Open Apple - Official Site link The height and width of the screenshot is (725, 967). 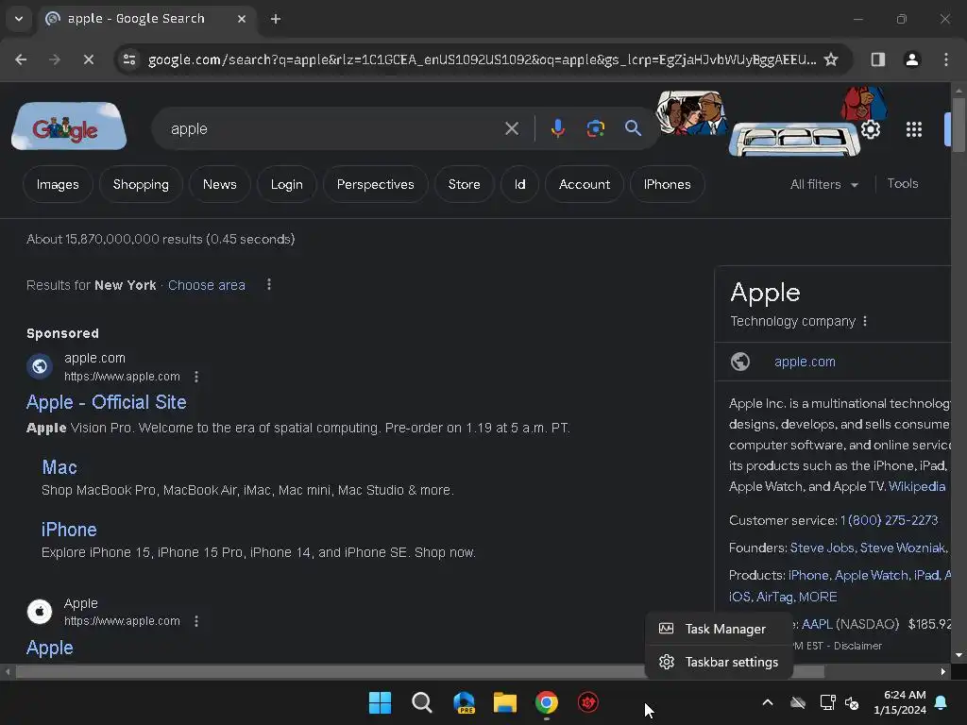tap(106, 402)
